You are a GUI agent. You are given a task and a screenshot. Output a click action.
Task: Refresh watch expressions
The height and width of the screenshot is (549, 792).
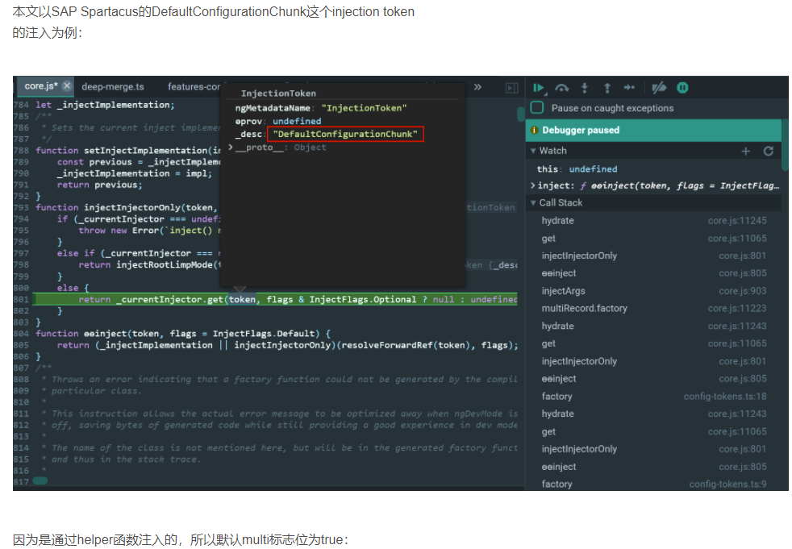[769, 151]
